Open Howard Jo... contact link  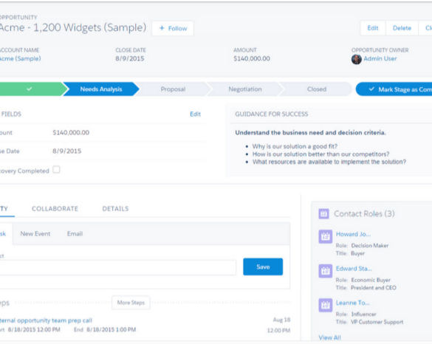point(353,234)
